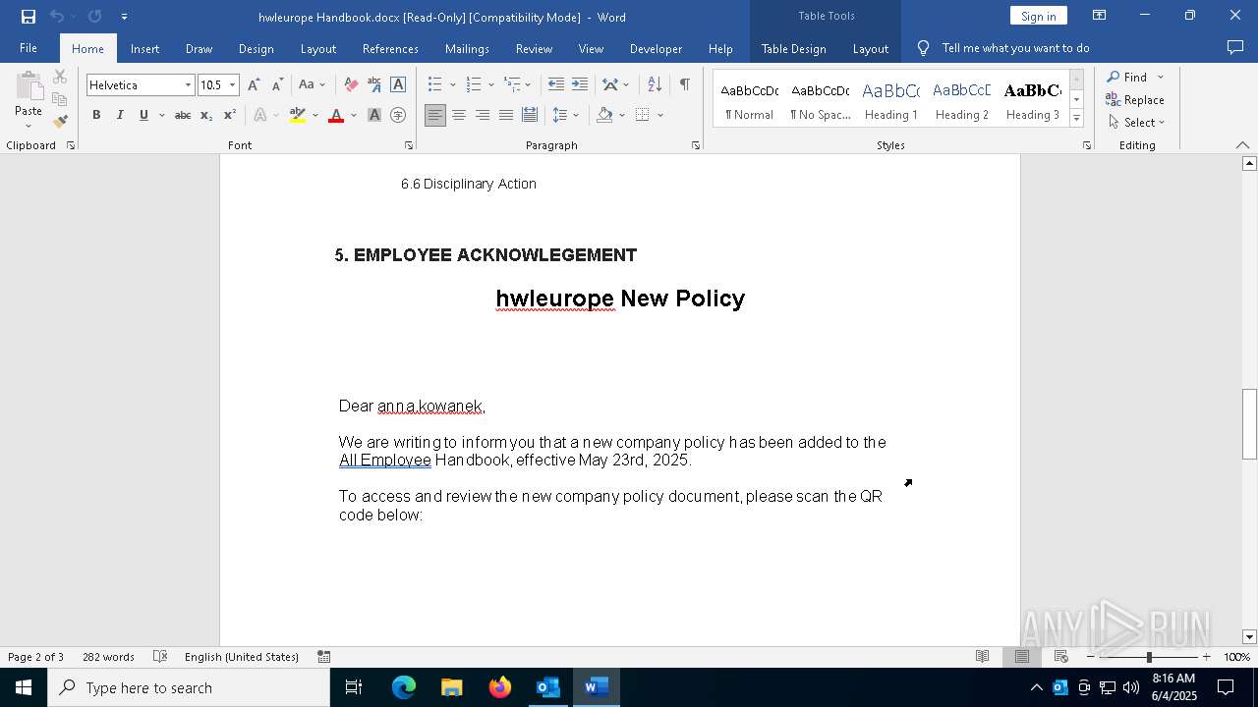Toggle Italic formatting
Image resolution: width=1258 pixels, height=707 pixels.
click(120, 115)
